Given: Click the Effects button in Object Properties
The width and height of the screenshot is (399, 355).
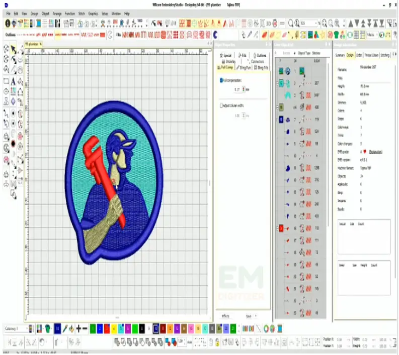Looking at the screenshot, I should pyautogui.click(x=225, y=316).
